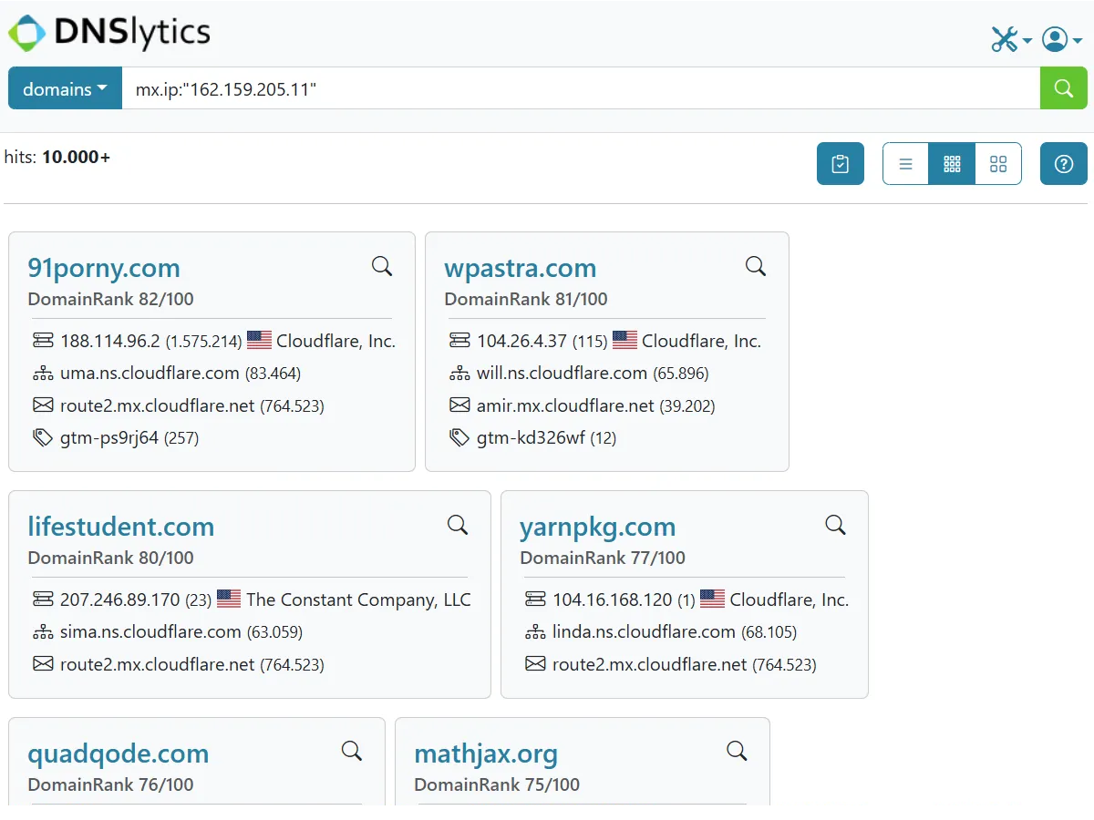Switch to small grid view layout
Viewport: 1094px width, 820px height.
(952, 164)
